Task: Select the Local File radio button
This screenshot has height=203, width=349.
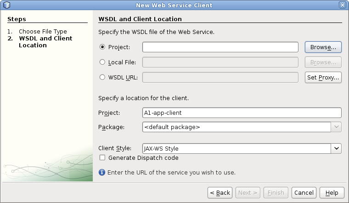Action: 102,62
